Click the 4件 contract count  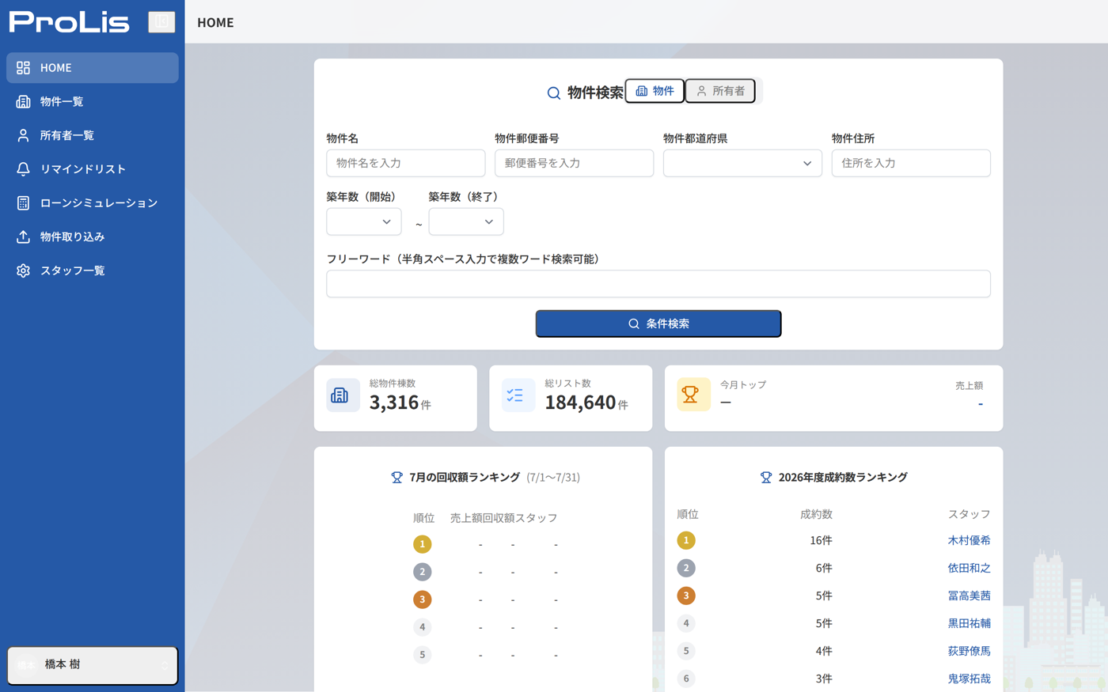[x=824, y=652]
